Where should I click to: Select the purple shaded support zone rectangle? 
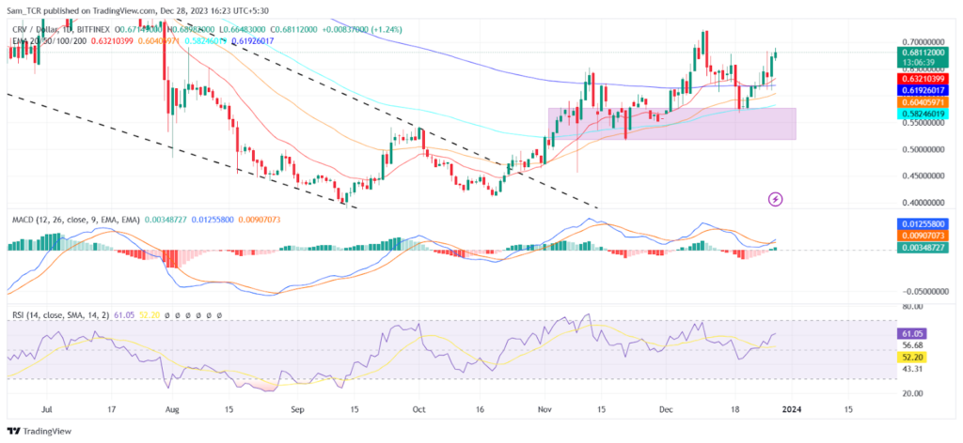(x=671, y=124)
